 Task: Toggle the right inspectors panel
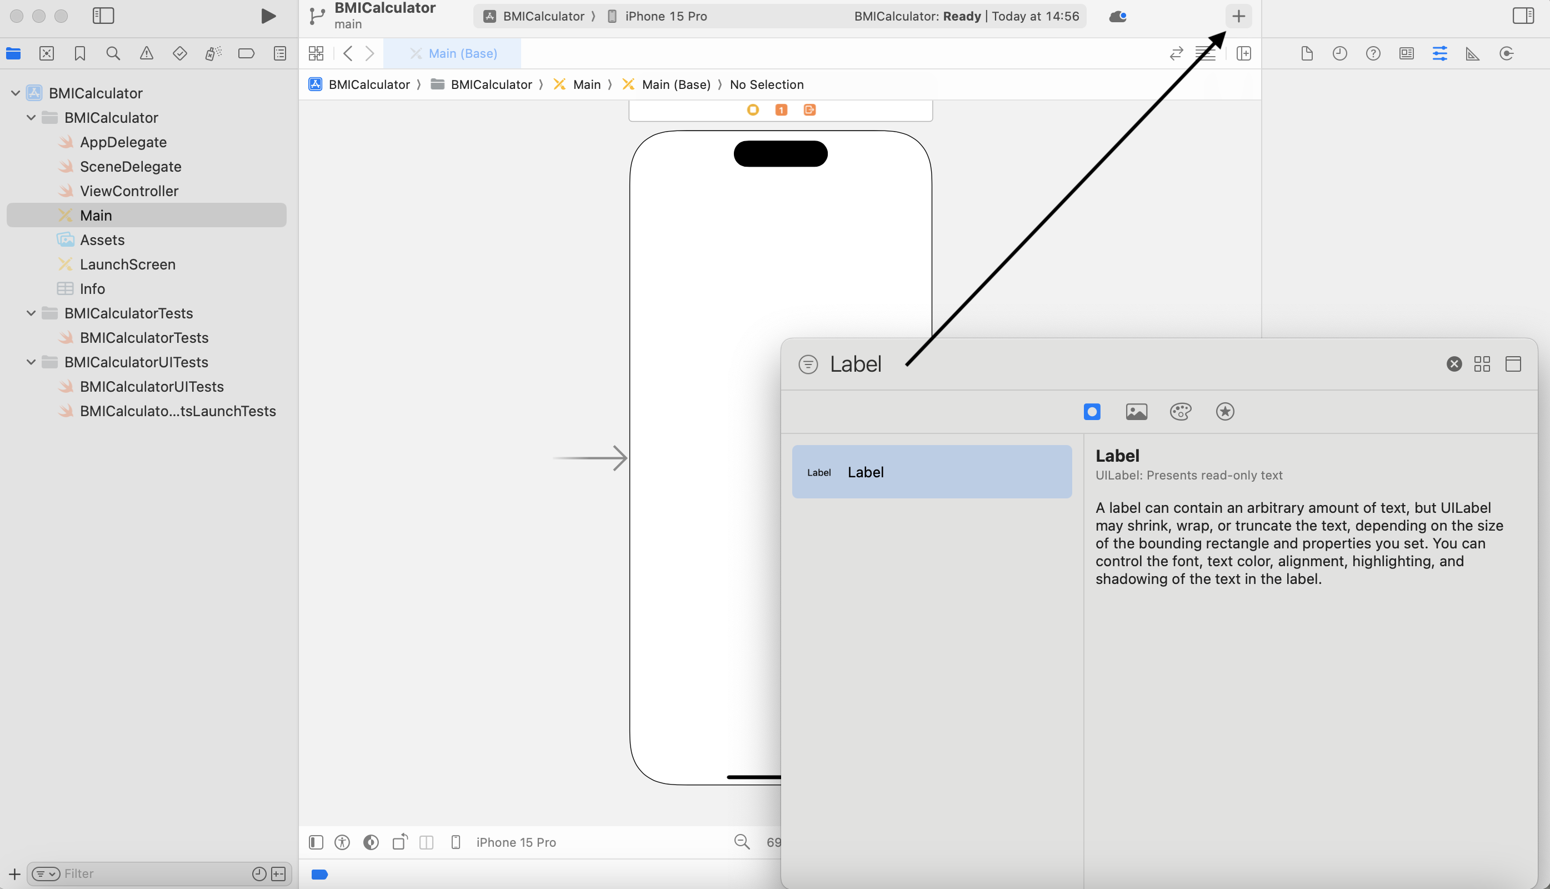pos(1523,16)
